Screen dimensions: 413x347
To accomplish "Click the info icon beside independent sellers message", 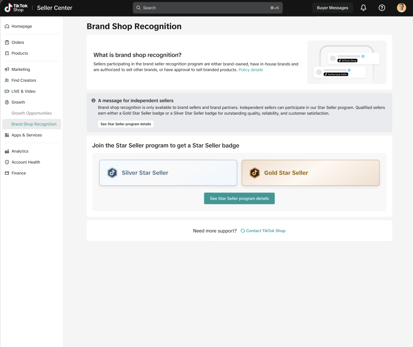I will pyautogui.click(x=94, y=100).
